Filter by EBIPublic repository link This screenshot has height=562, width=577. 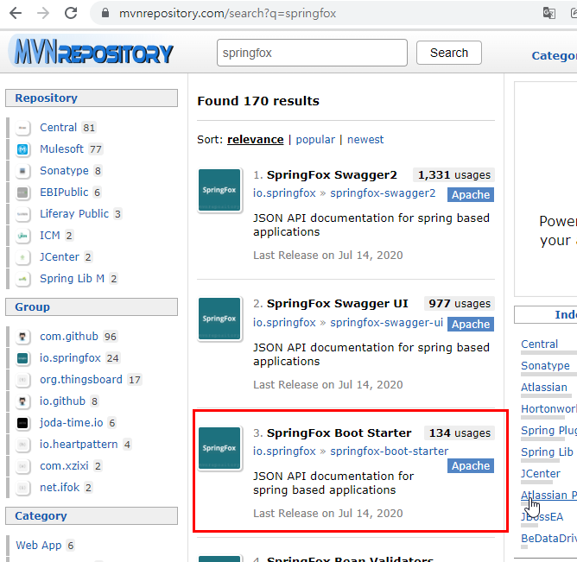[64, 193]
